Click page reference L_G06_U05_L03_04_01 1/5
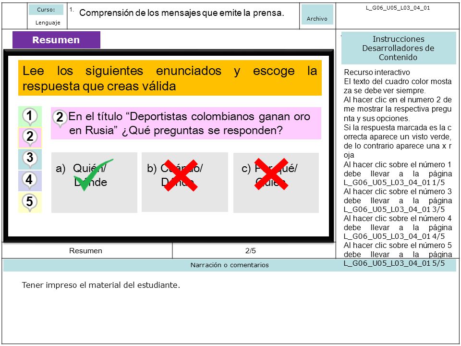 click(x=394, y=183)
